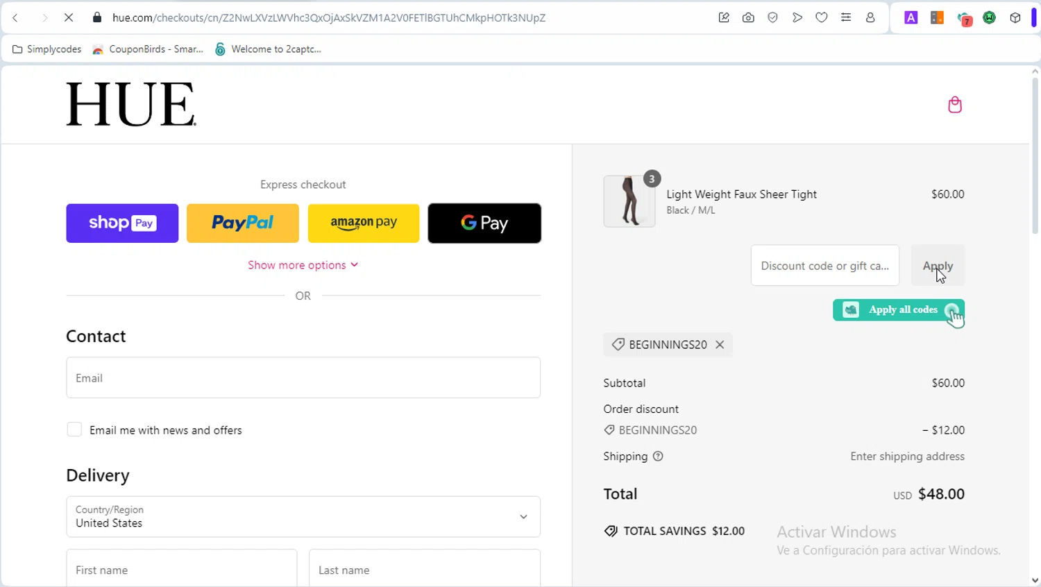The height and width of the screenshot is (587, 1041).
Task: Click the Light Weight Faux Sheer Tight title
Action: click(x=741, y=194)
